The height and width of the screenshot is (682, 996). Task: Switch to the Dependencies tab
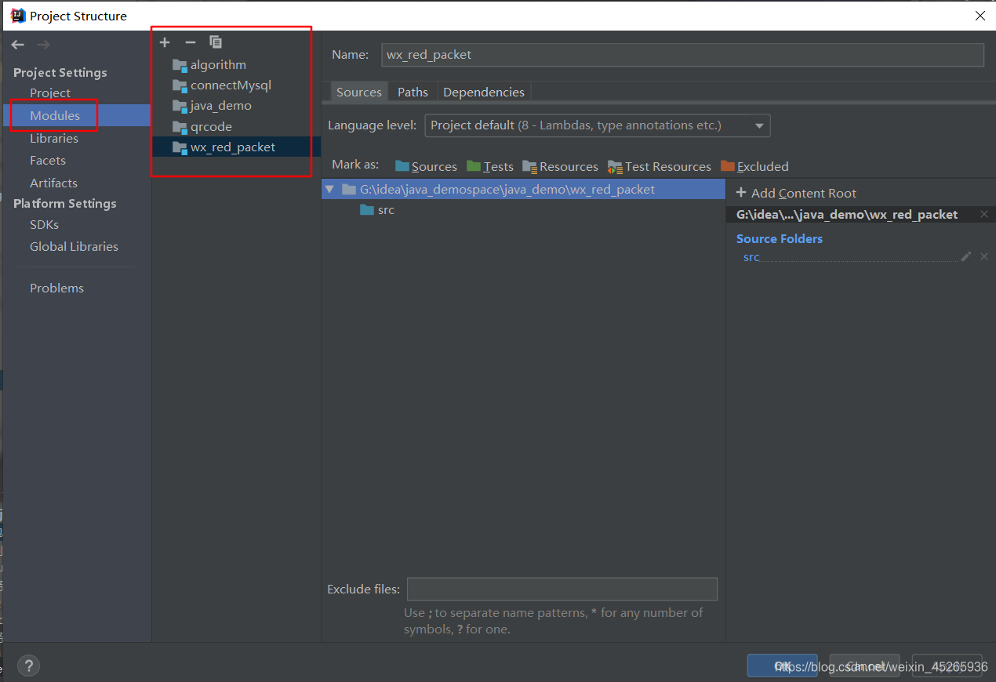click(484, 92)
